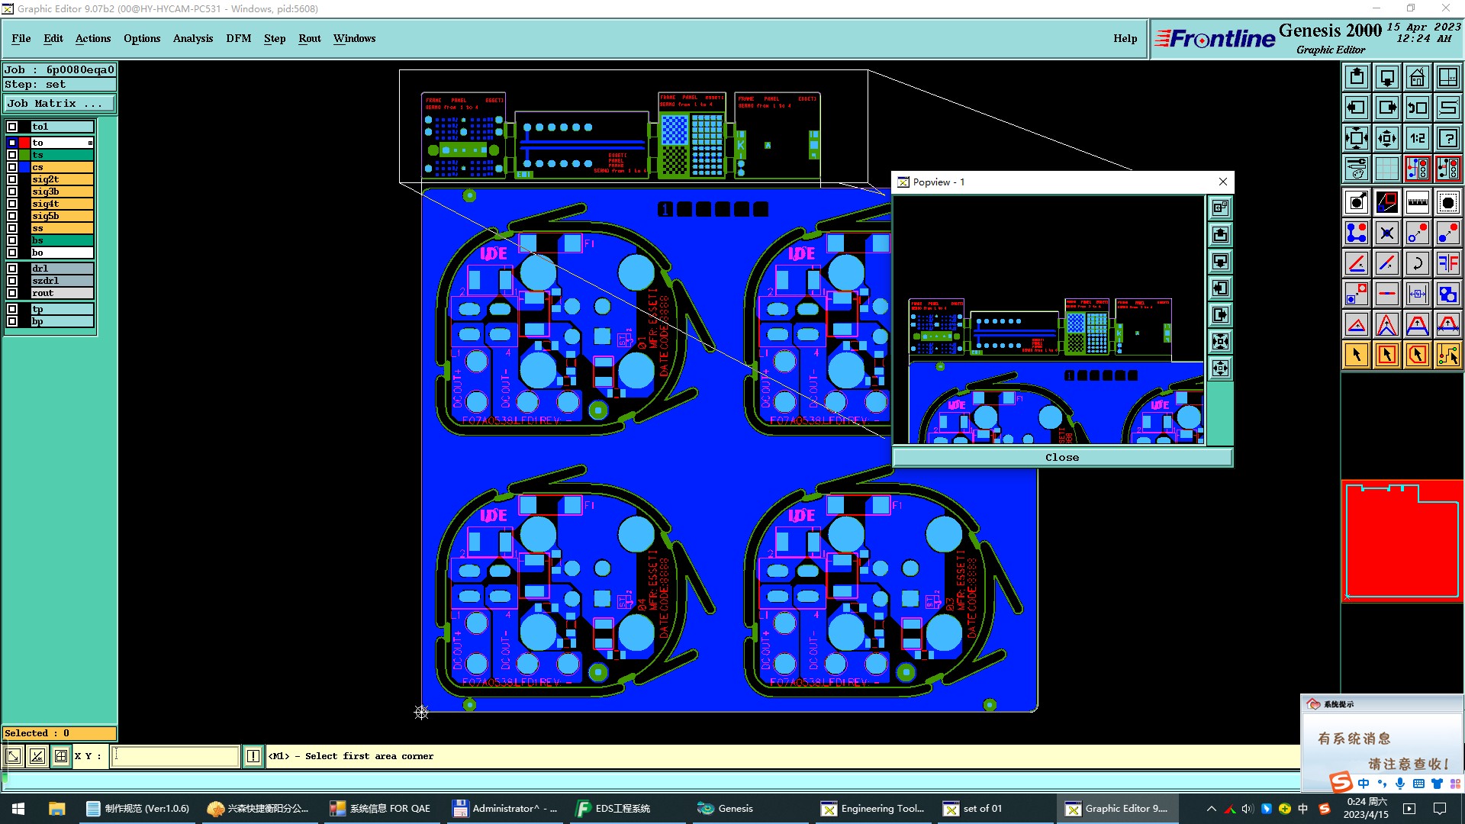Image resolution: width=1465 pixels, height=824 pixels.
Task: Toggle the drl layer checkbox
Action: point(12,269)
